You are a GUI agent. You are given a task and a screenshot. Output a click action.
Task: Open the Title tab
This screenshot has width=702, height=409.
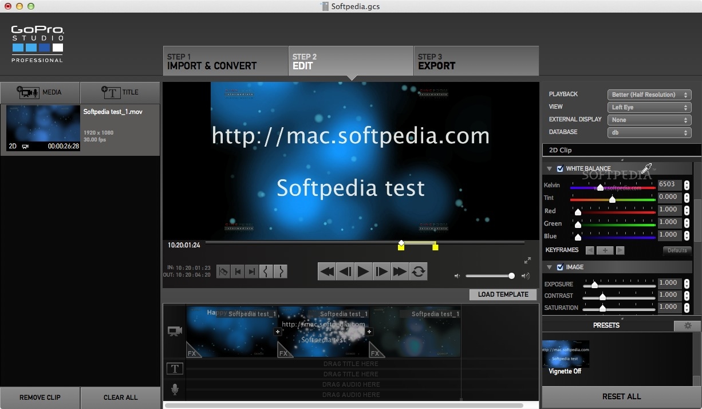pyautogui.click(x=120, y=92)
